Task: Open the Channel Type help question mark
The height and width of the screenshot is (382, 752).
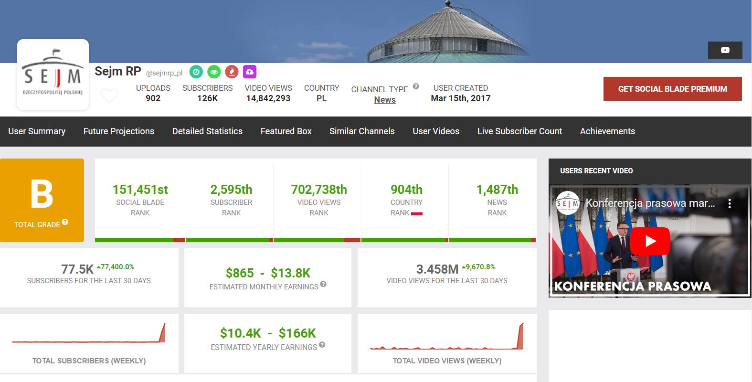Action: click(x=416, y=86)
